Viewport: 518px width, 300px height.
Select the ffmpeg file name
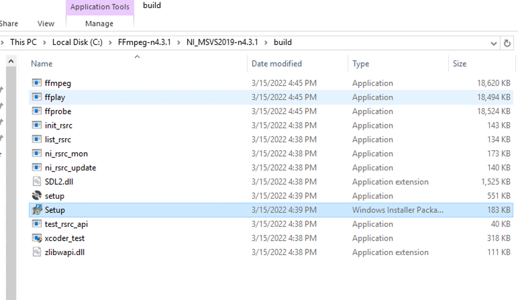58,83
